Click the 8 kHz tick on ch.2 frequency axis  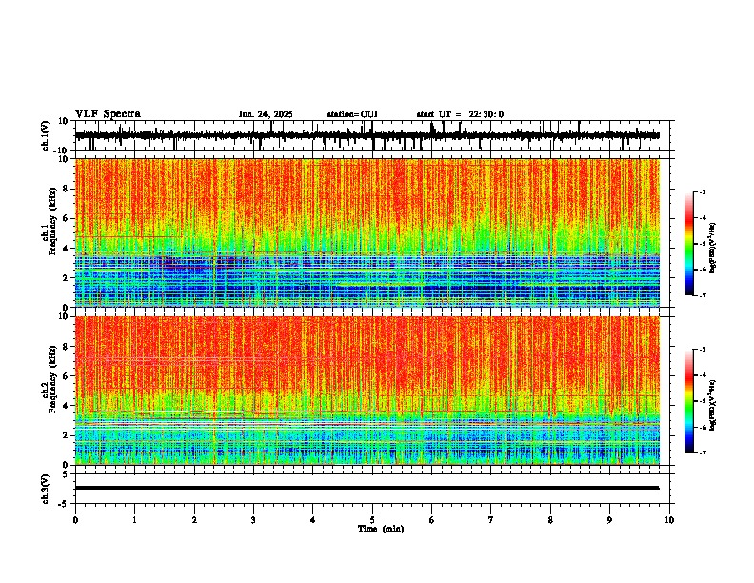point(66,346)
